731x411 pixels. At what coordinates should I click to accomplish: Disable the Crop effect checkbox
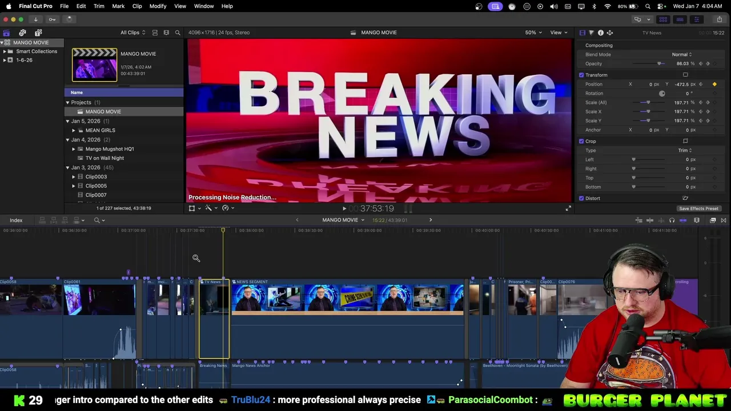coord(581,142)
